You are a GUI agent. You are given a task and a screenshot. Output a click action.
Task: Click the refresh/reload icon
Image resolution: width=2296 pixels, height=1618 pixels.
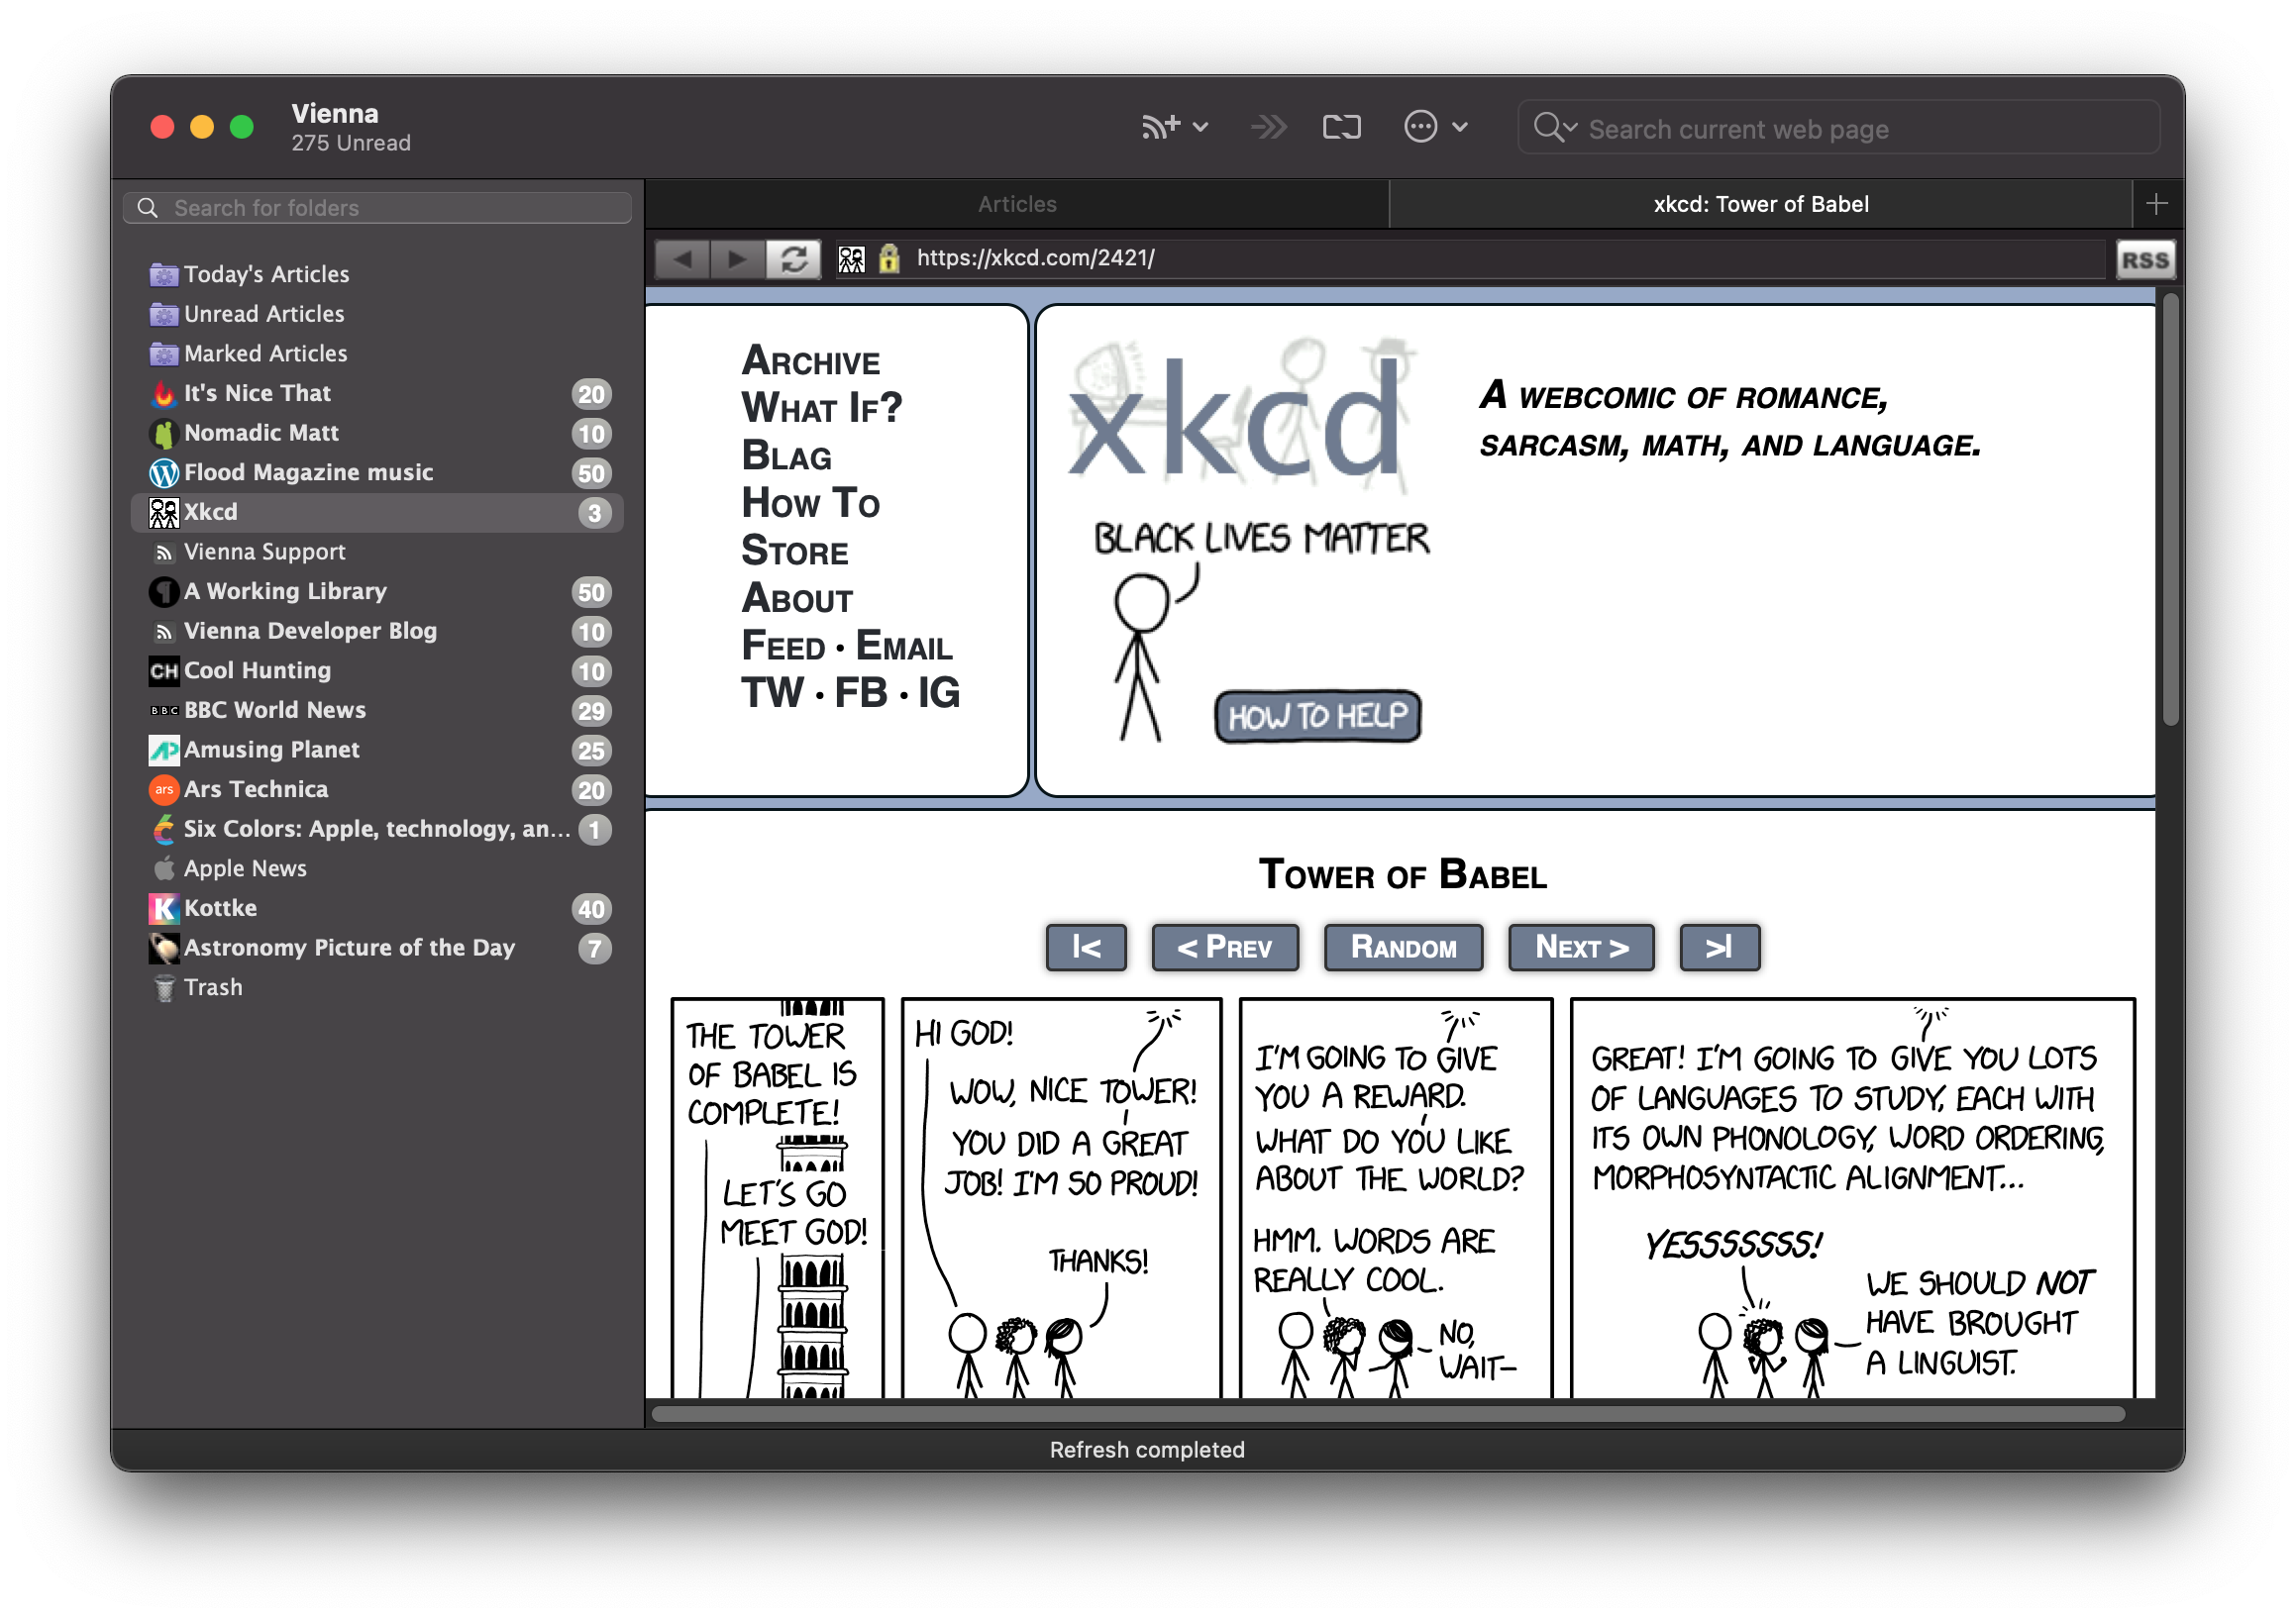pyautogui.click(x=789, y=257)
